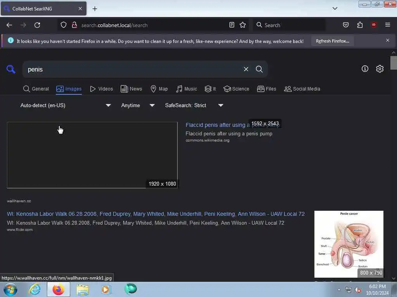Switch to the General search tab
Image resolution: width=397 pixels, height=297 pixels.
tap(36, 89)
